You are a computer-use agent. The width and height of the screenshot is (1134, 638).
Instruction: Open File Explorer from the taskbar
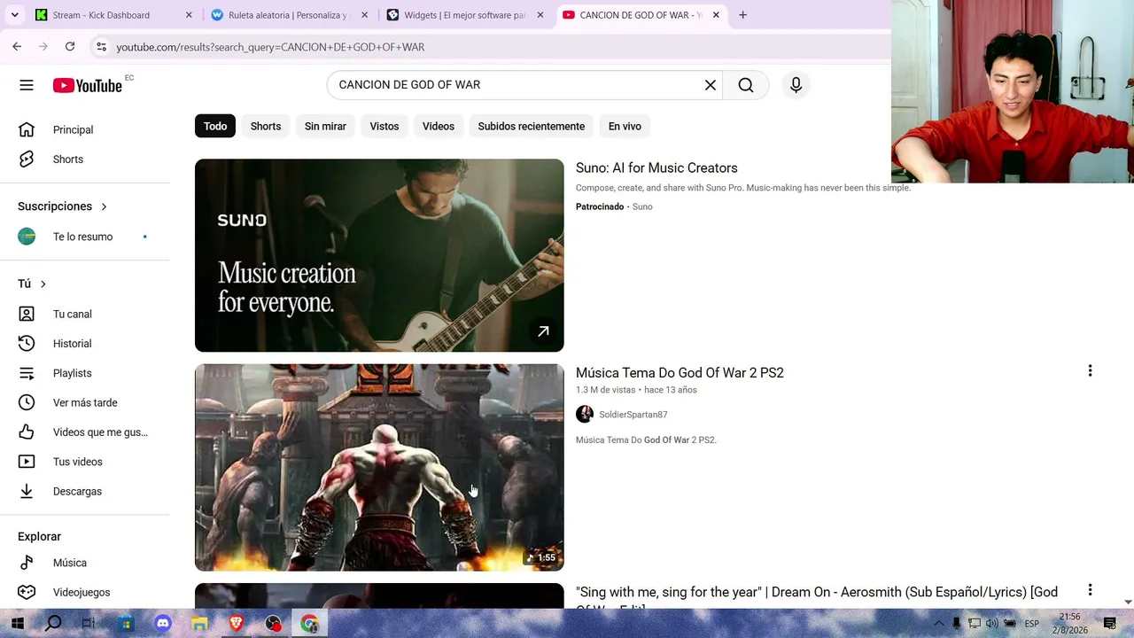[x=199, y=624]
